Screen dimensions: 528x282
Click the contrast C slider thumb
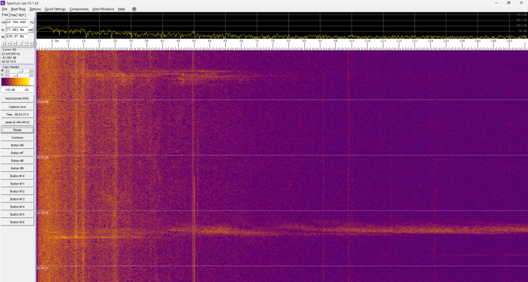[x=15, y=74]
